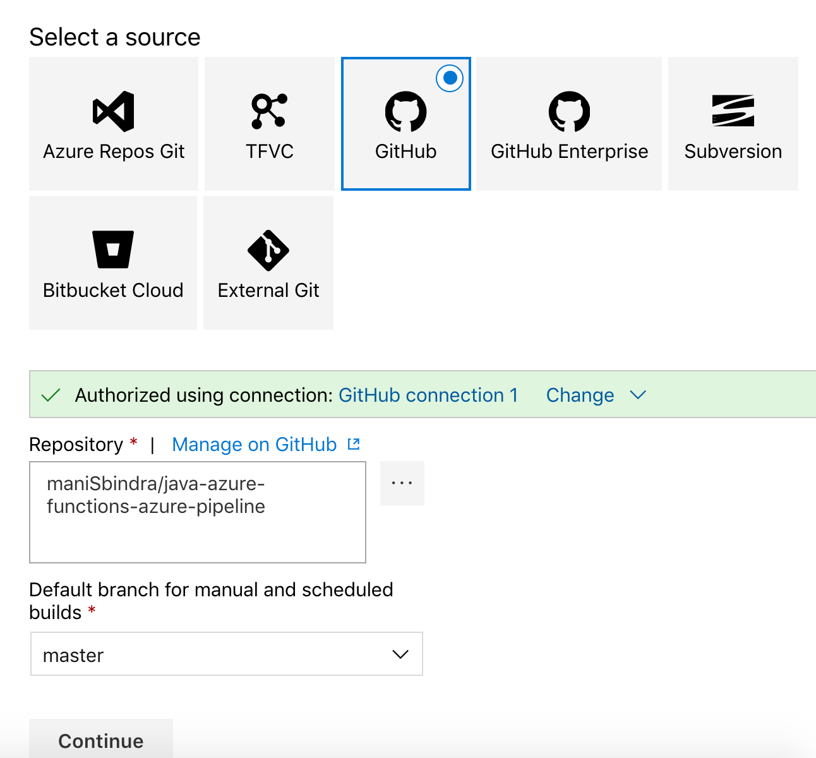Screen dimensions: 816x758
Task: Click the TFVC version control icon
Action: point(269,111)
